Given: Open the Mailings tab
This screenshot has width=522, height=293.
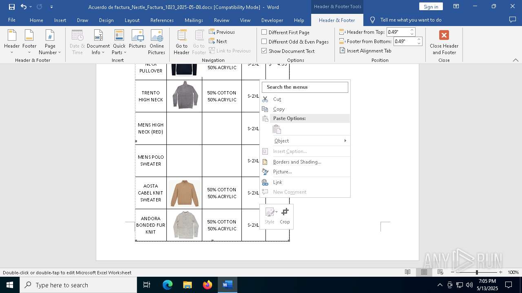Looking at the screenshot, I should [x=194, y=20].
